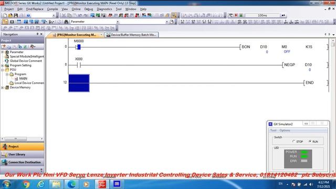Click the green refresh icon in Project panel
Screen dimensions: 336x189
pos(25,47)
